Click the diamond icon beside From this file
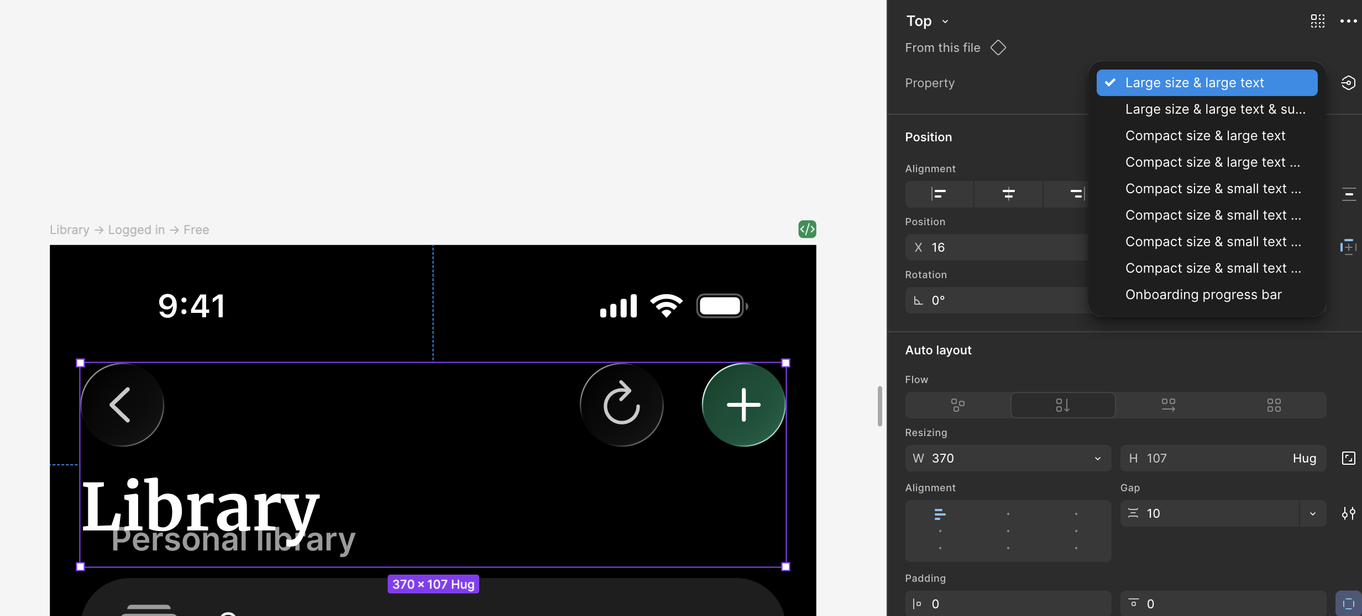Image resolution: width=1362 pixels, height=616 pixels. (998, 47)
